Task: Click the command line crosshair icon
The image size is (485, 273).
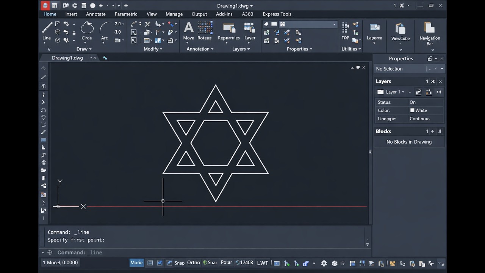Action: (50, 253)
